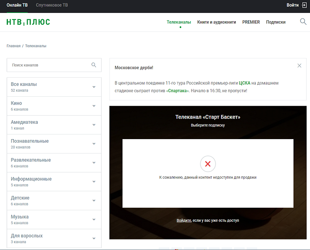
Task: Open Книги и аудиокниги menu item
Action: coord(216,22)
